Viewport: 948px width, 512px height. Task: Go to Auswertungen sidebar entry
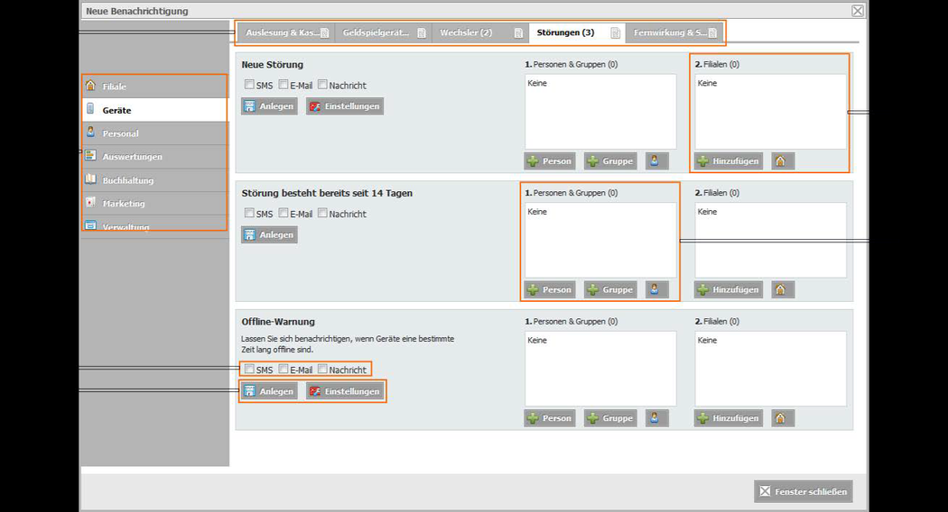pyautogui.click(x=154, y=156)
